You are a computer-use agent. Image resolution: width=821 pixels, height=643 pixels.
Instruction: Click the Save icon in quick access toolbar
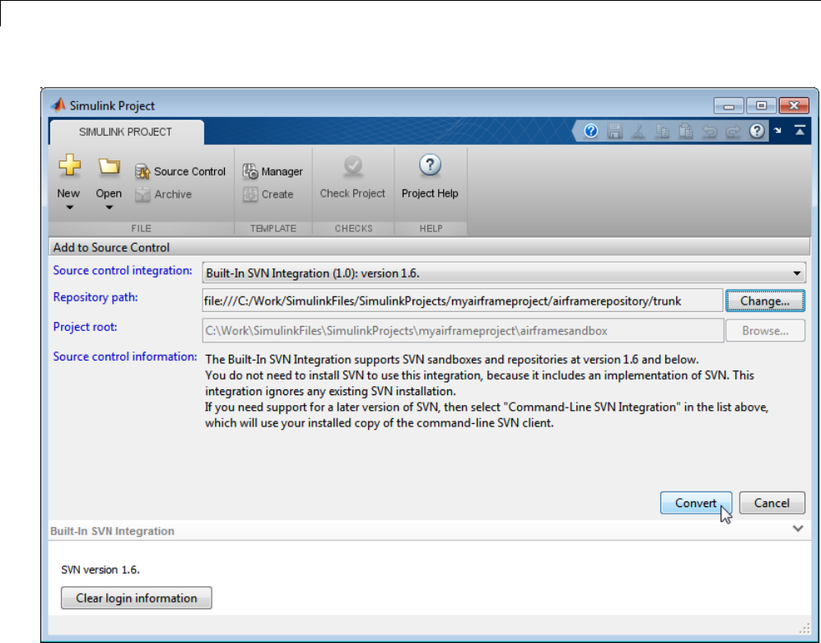tap(614, 131)
